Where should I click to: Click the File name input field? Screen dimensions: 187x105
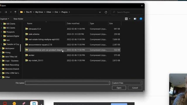coord(67,83)
